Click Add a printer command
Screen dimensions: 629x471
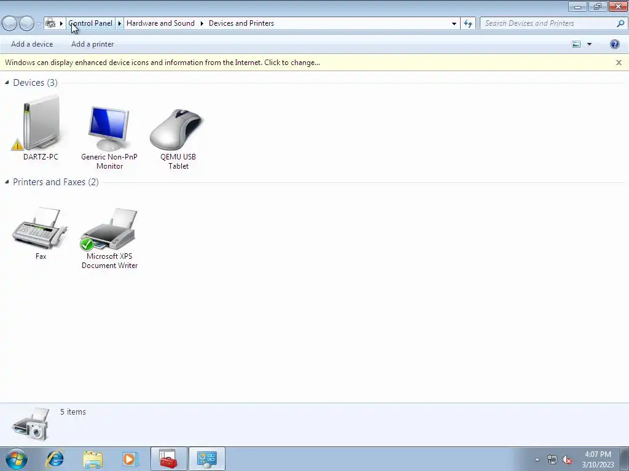pos(93,44)
